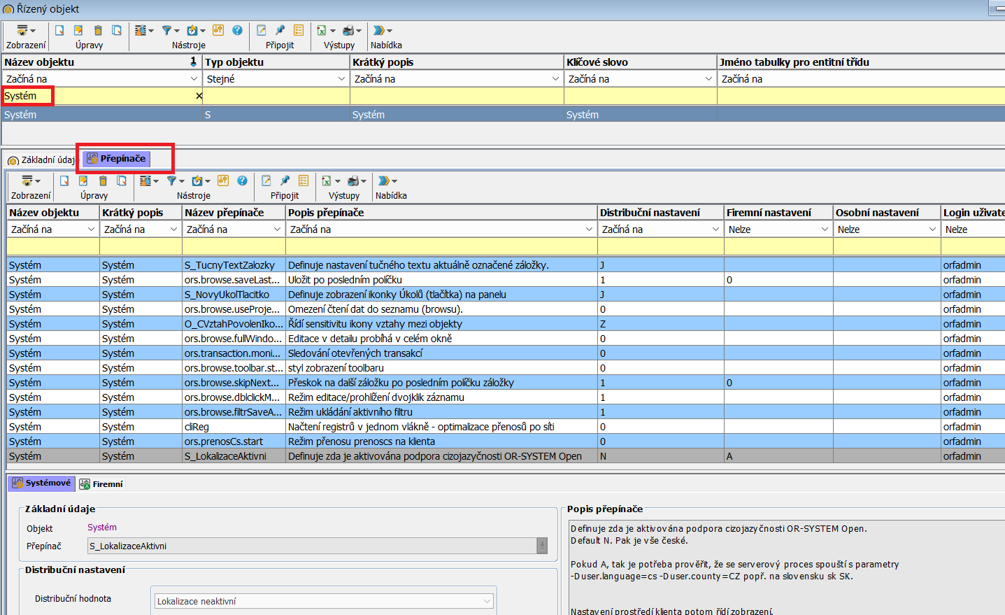Clear the Systém filter with the X button
The image size is (1005, 615).
(199, 96)
